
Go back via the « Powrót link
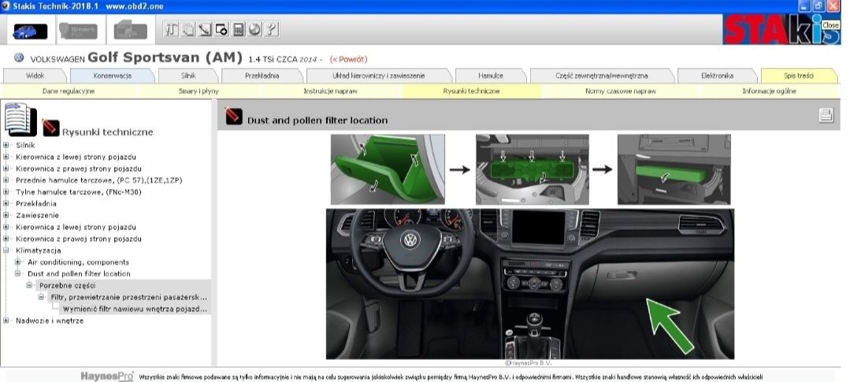pyautogui.click(x=348, y=59)
